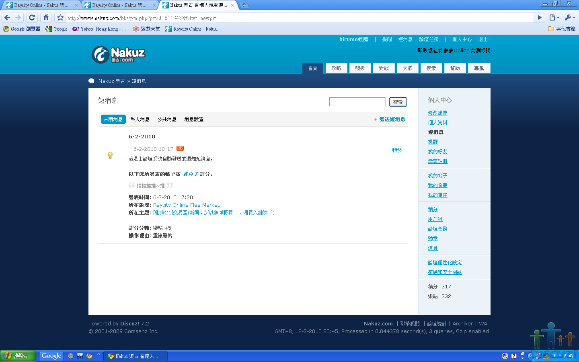Click the Nakuz logo
The width and height of the screenshot is (579, 362).
pos(119,55)
